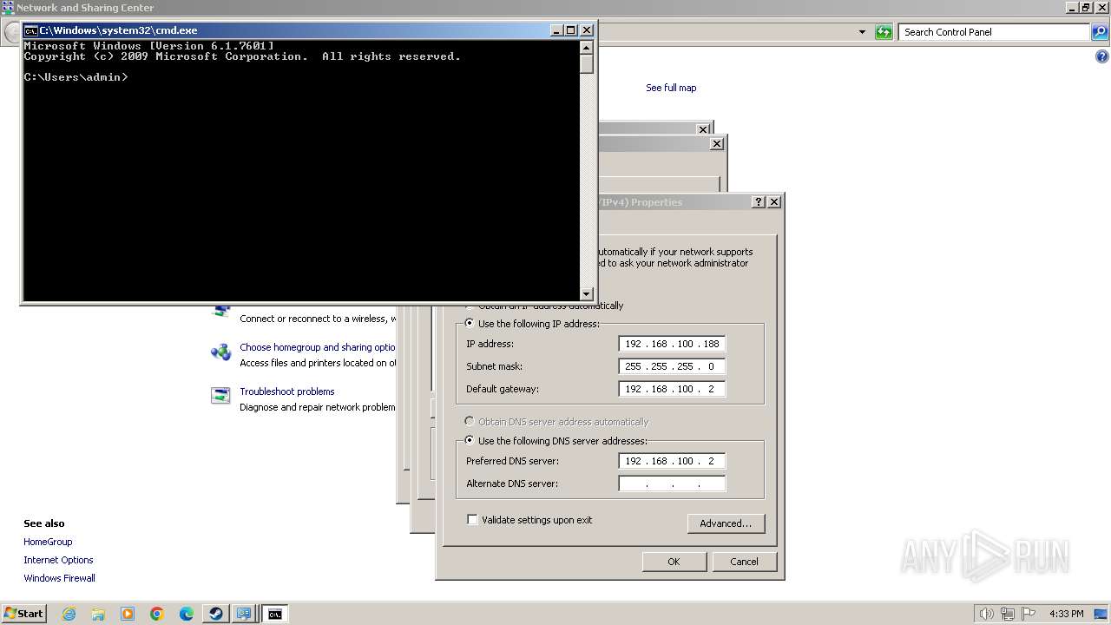The image size is (1111, 625).
Task: Open 'See full map' link
Action: coord(671,88)
